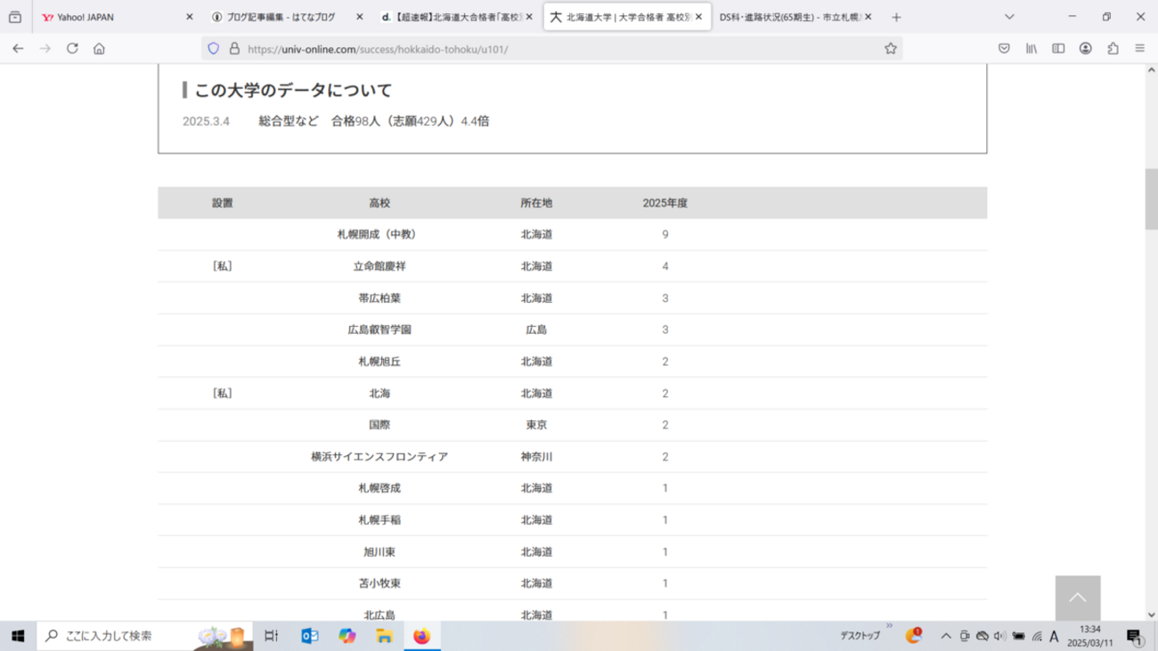Switch to はてなブログ editing tab
1158x651 pixels.
(288, 17)
